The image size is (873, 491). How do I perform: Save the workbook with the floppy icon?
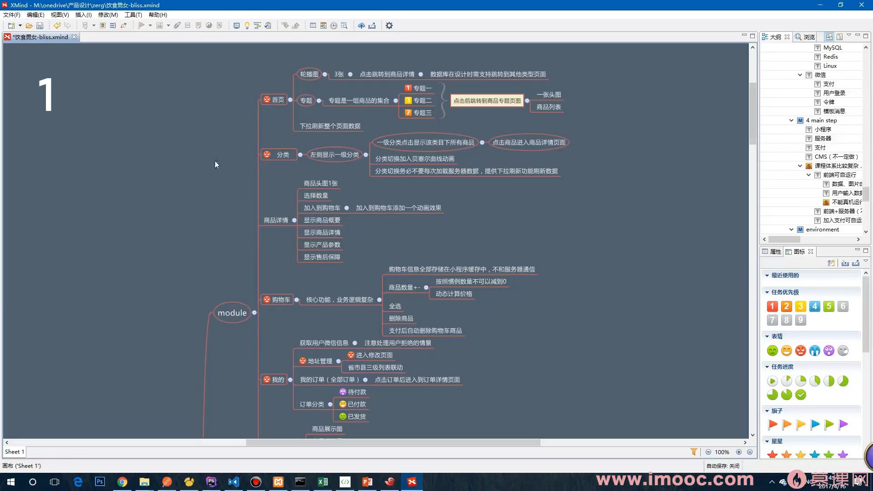pos(40,25)
